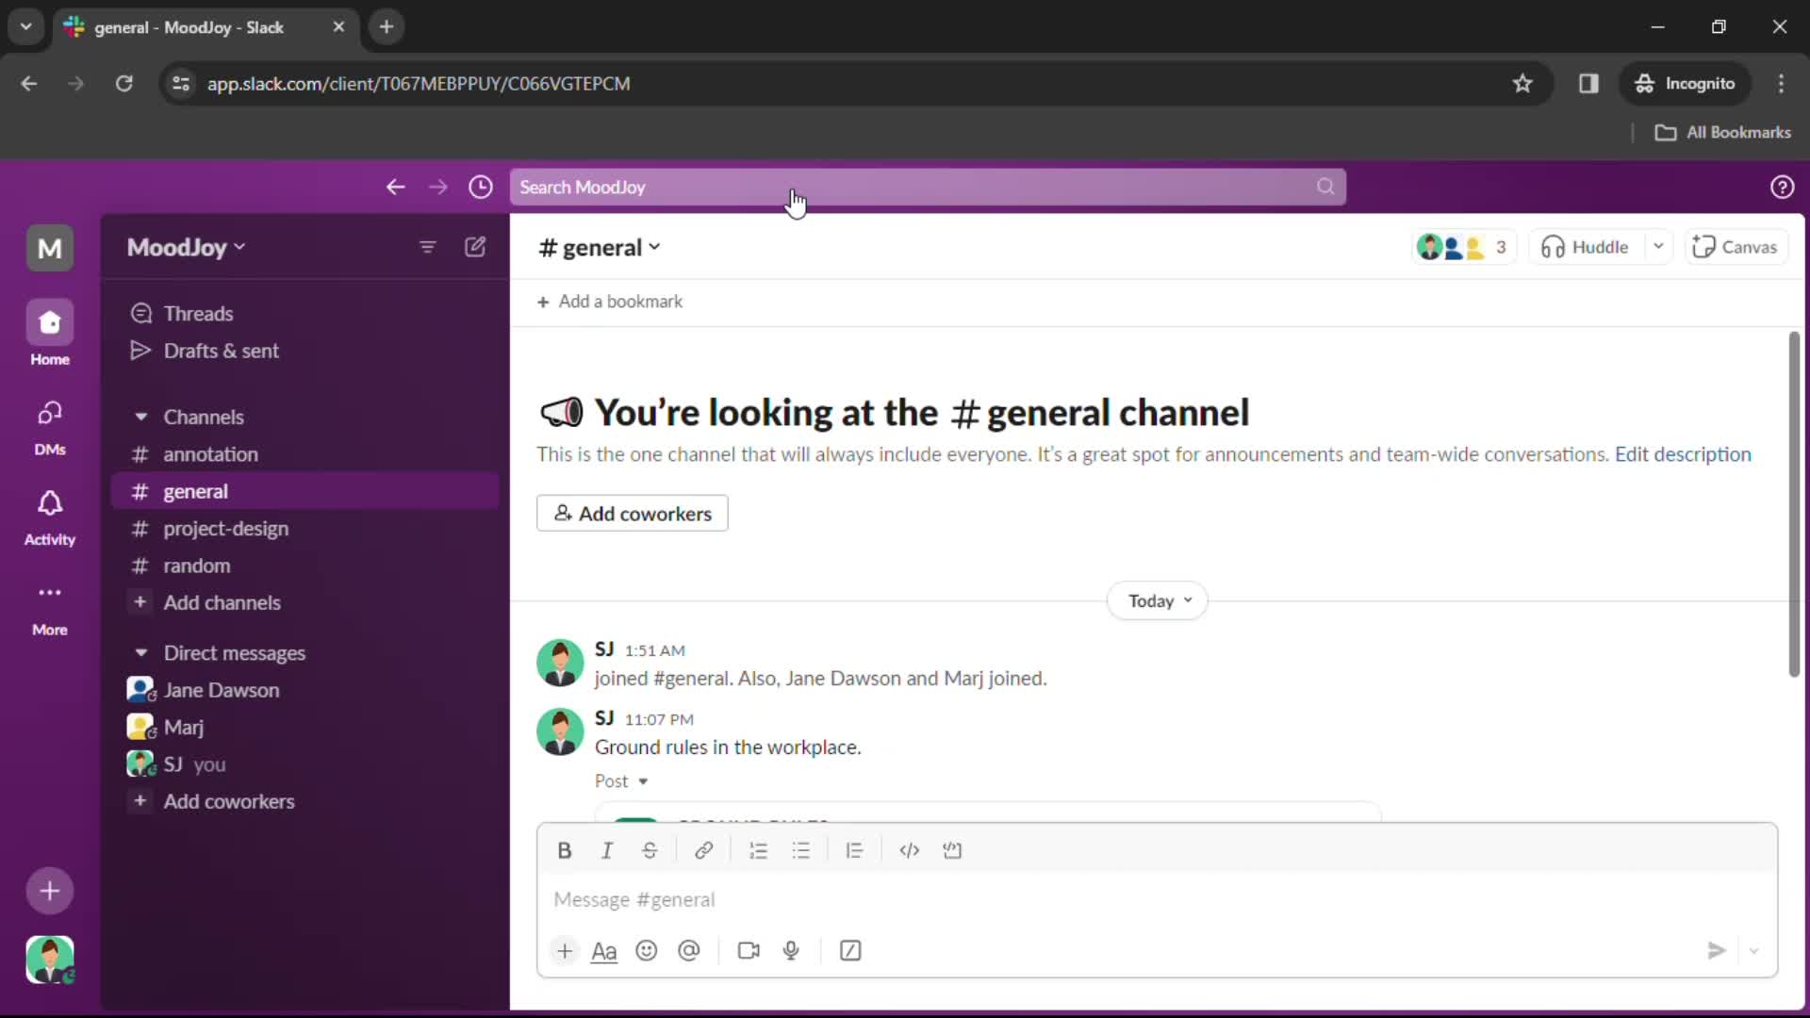This screenshot has width=1810, height=1018.
Task: Click the Bold formatting icon
Action: [x=565, y=850]
